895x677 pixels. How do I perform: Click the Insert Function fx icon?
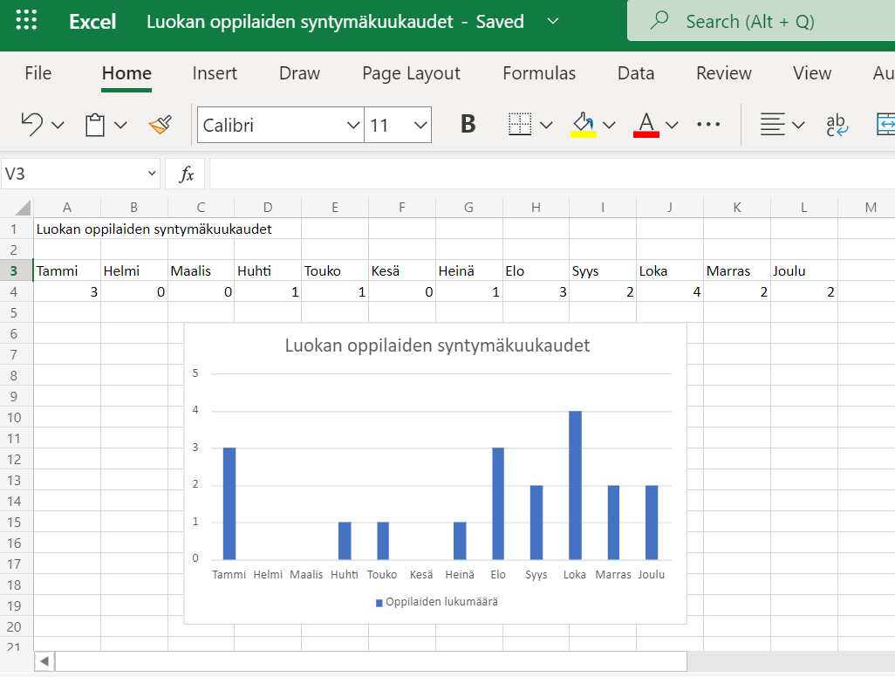186,174
